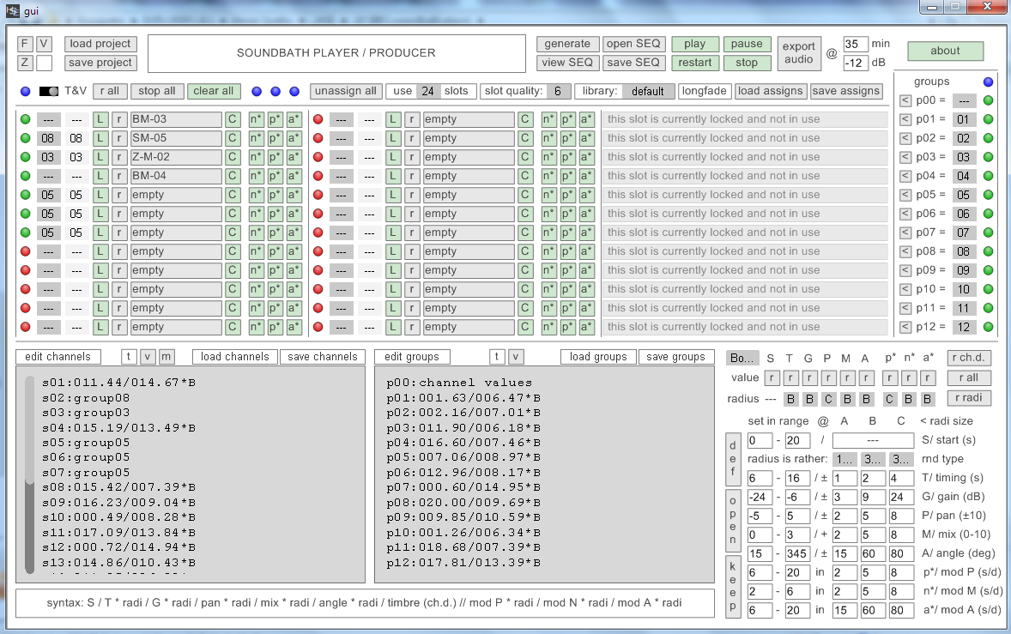Screen dimensions: 1011x634
Task: Click the arrow button before p05
Action: (x=905, y=195)
